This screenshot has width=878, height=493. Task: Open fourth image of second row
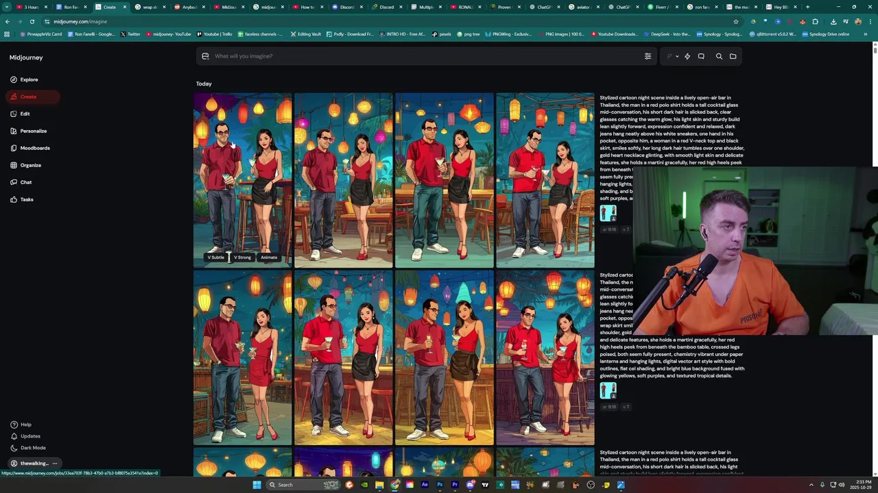pyautogui.click(x=545, y=357)
